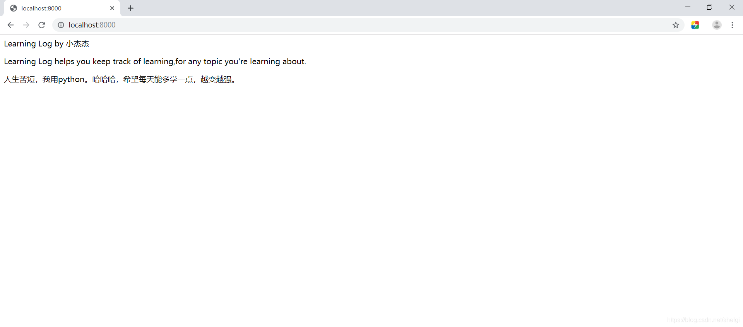Open the user profile avatar

click(717, 25)
